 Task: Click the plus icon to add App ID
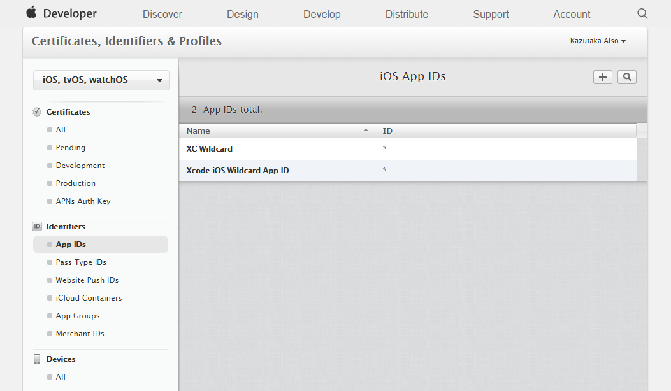[603, 77]
